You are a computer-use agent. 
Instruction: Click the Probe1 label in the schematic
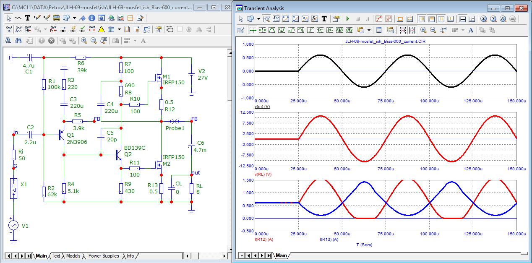tap(175, 128)
